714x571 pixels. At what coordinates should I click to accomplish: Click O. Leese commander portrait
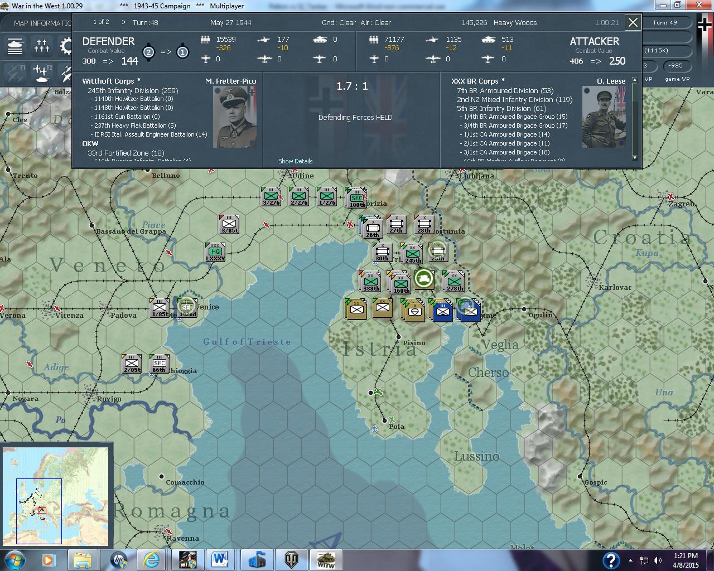tap(604, 117)
